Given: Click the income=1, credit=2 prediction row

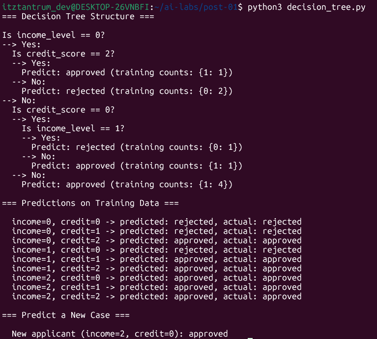Looking at the screenshot, I should [x=156, y=269].
